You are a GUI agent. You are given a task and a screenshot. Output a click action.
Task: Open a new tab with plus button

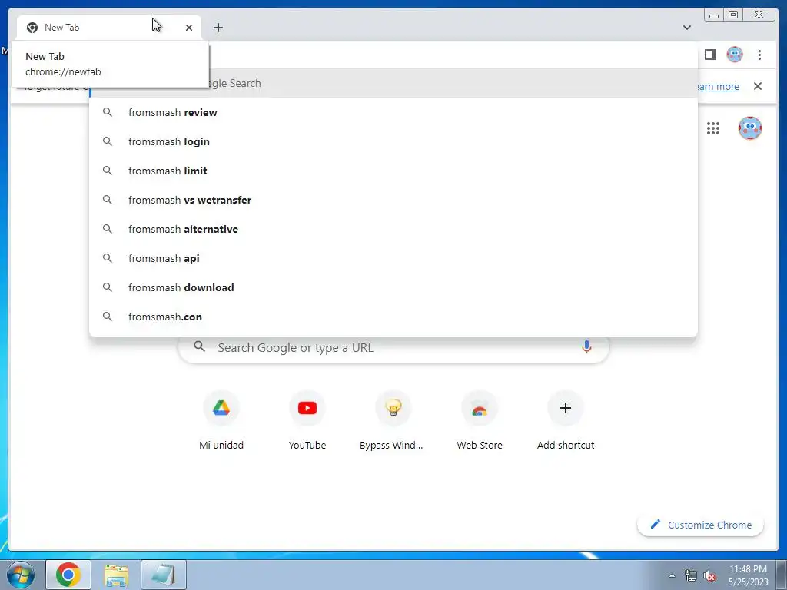[x=218, y=28]
